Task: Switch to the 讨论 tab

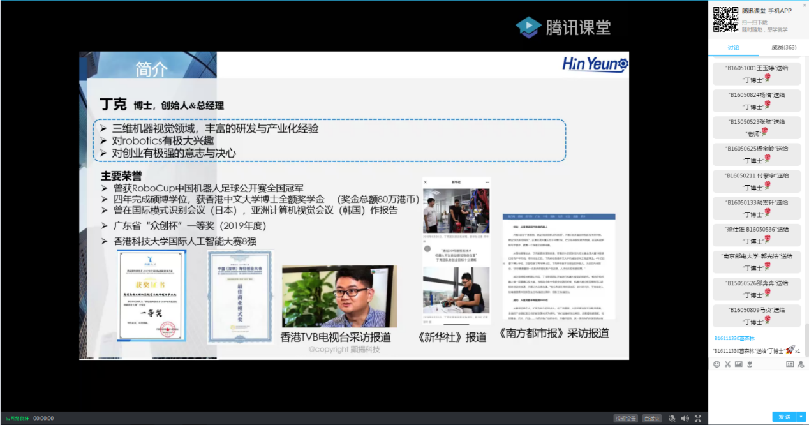Action: point(733,47)
